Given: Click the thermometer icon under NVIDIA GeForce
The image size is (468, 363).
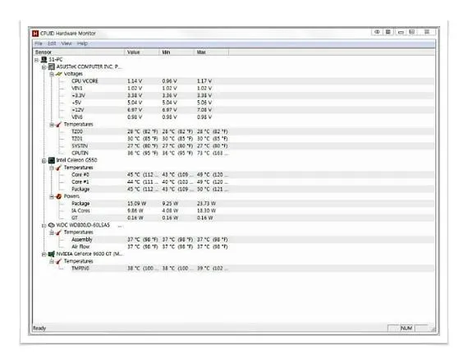Looking at the screenshot, I should click(59, 261).
